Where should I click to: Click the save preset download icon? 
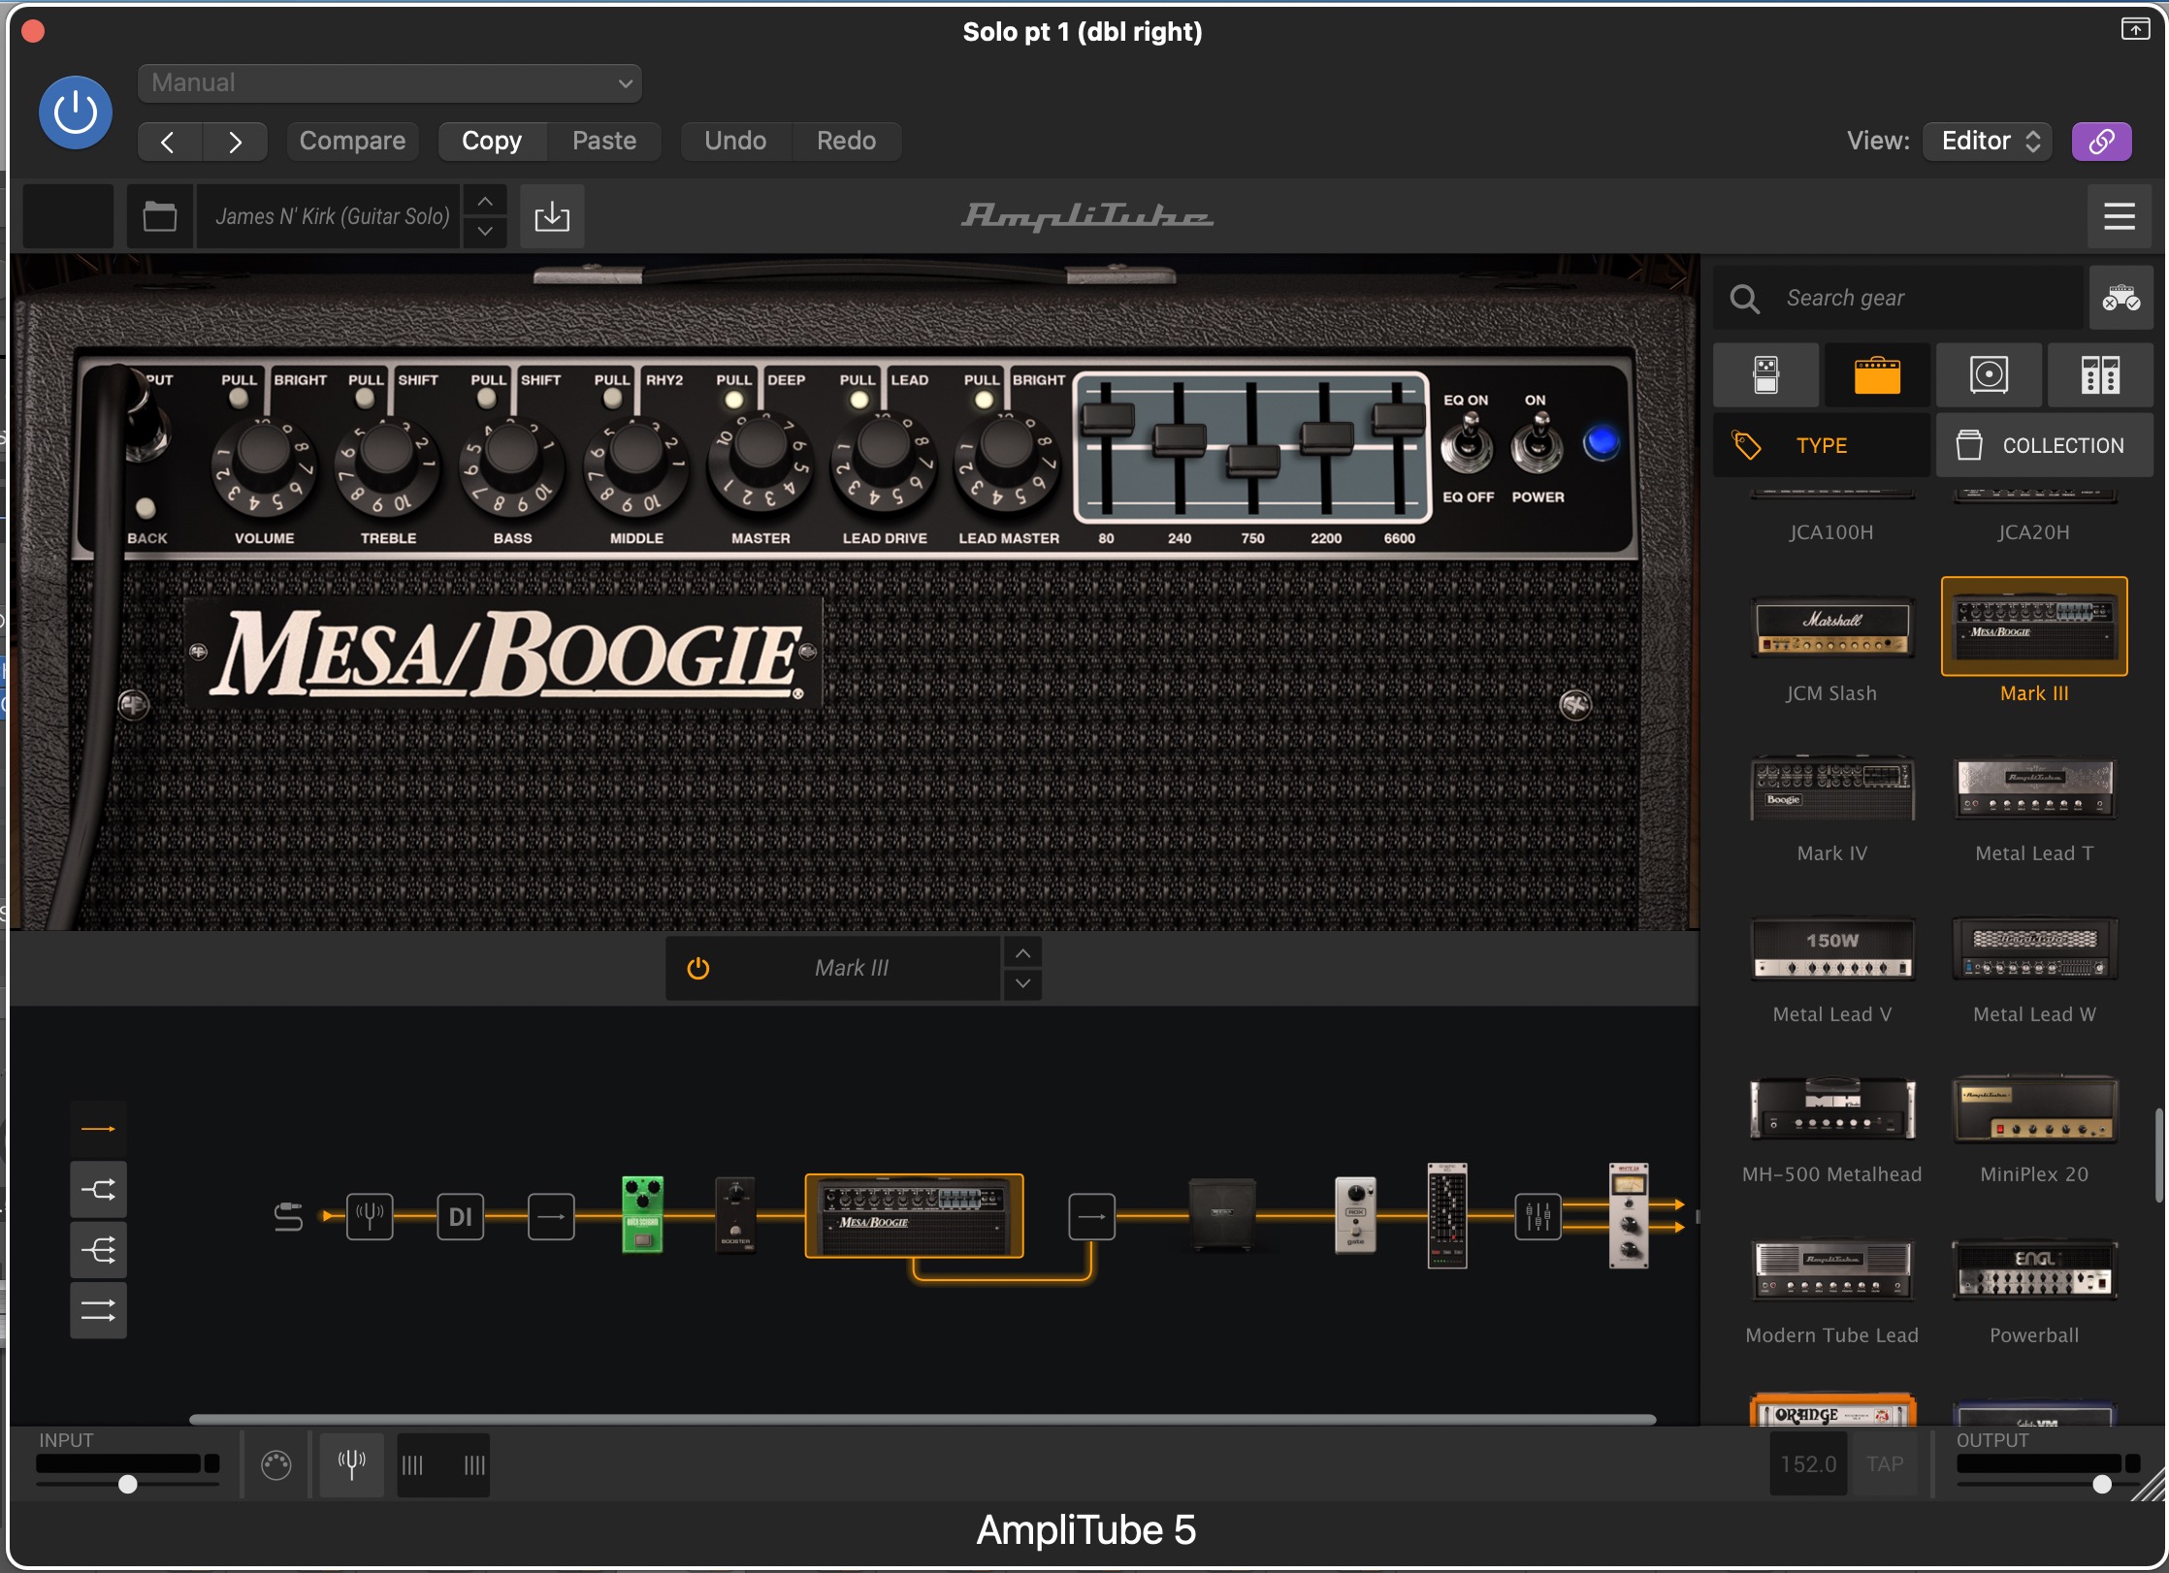click(552, 216)
